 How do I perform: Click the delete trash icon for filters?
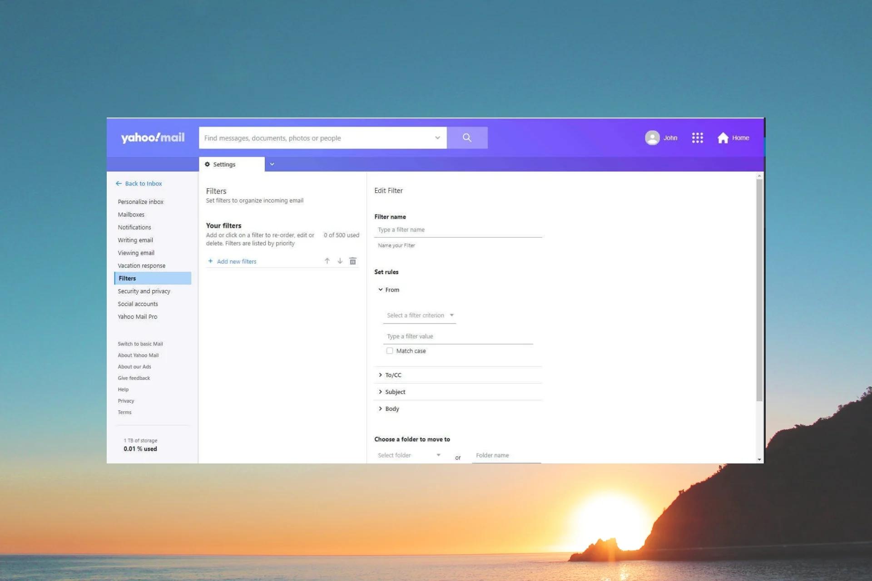pyautogui.click(x=352, y=261)
